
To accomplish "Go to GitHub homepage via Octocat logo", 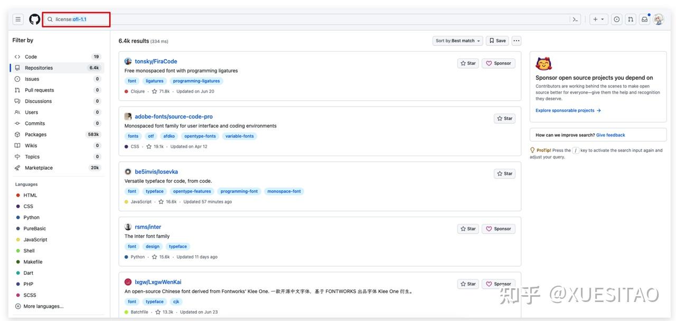I will [x=34, y=20].
